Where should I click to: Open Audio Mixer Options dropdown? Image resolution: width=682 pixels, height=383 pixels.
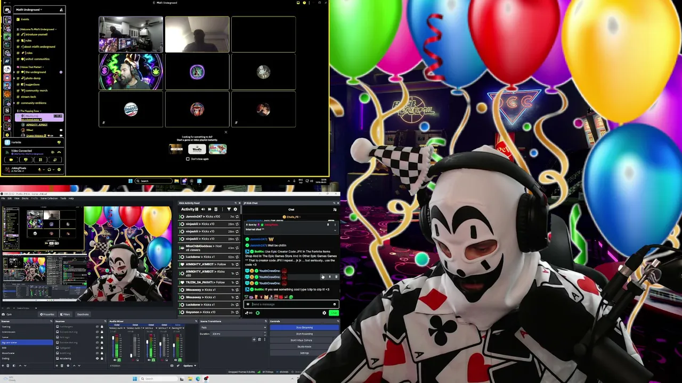[x=190, y=366]
